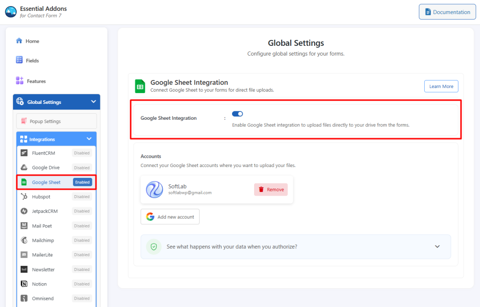Image resolution: width=480 pixels, height=307 pixels.
Task: Select the Mailchimp integration label
Action: (x=43, y=241)
